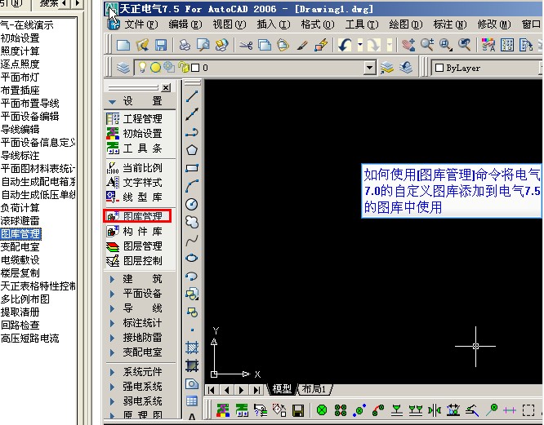Click the last-tab navigation arrow button

pos(256,391)
